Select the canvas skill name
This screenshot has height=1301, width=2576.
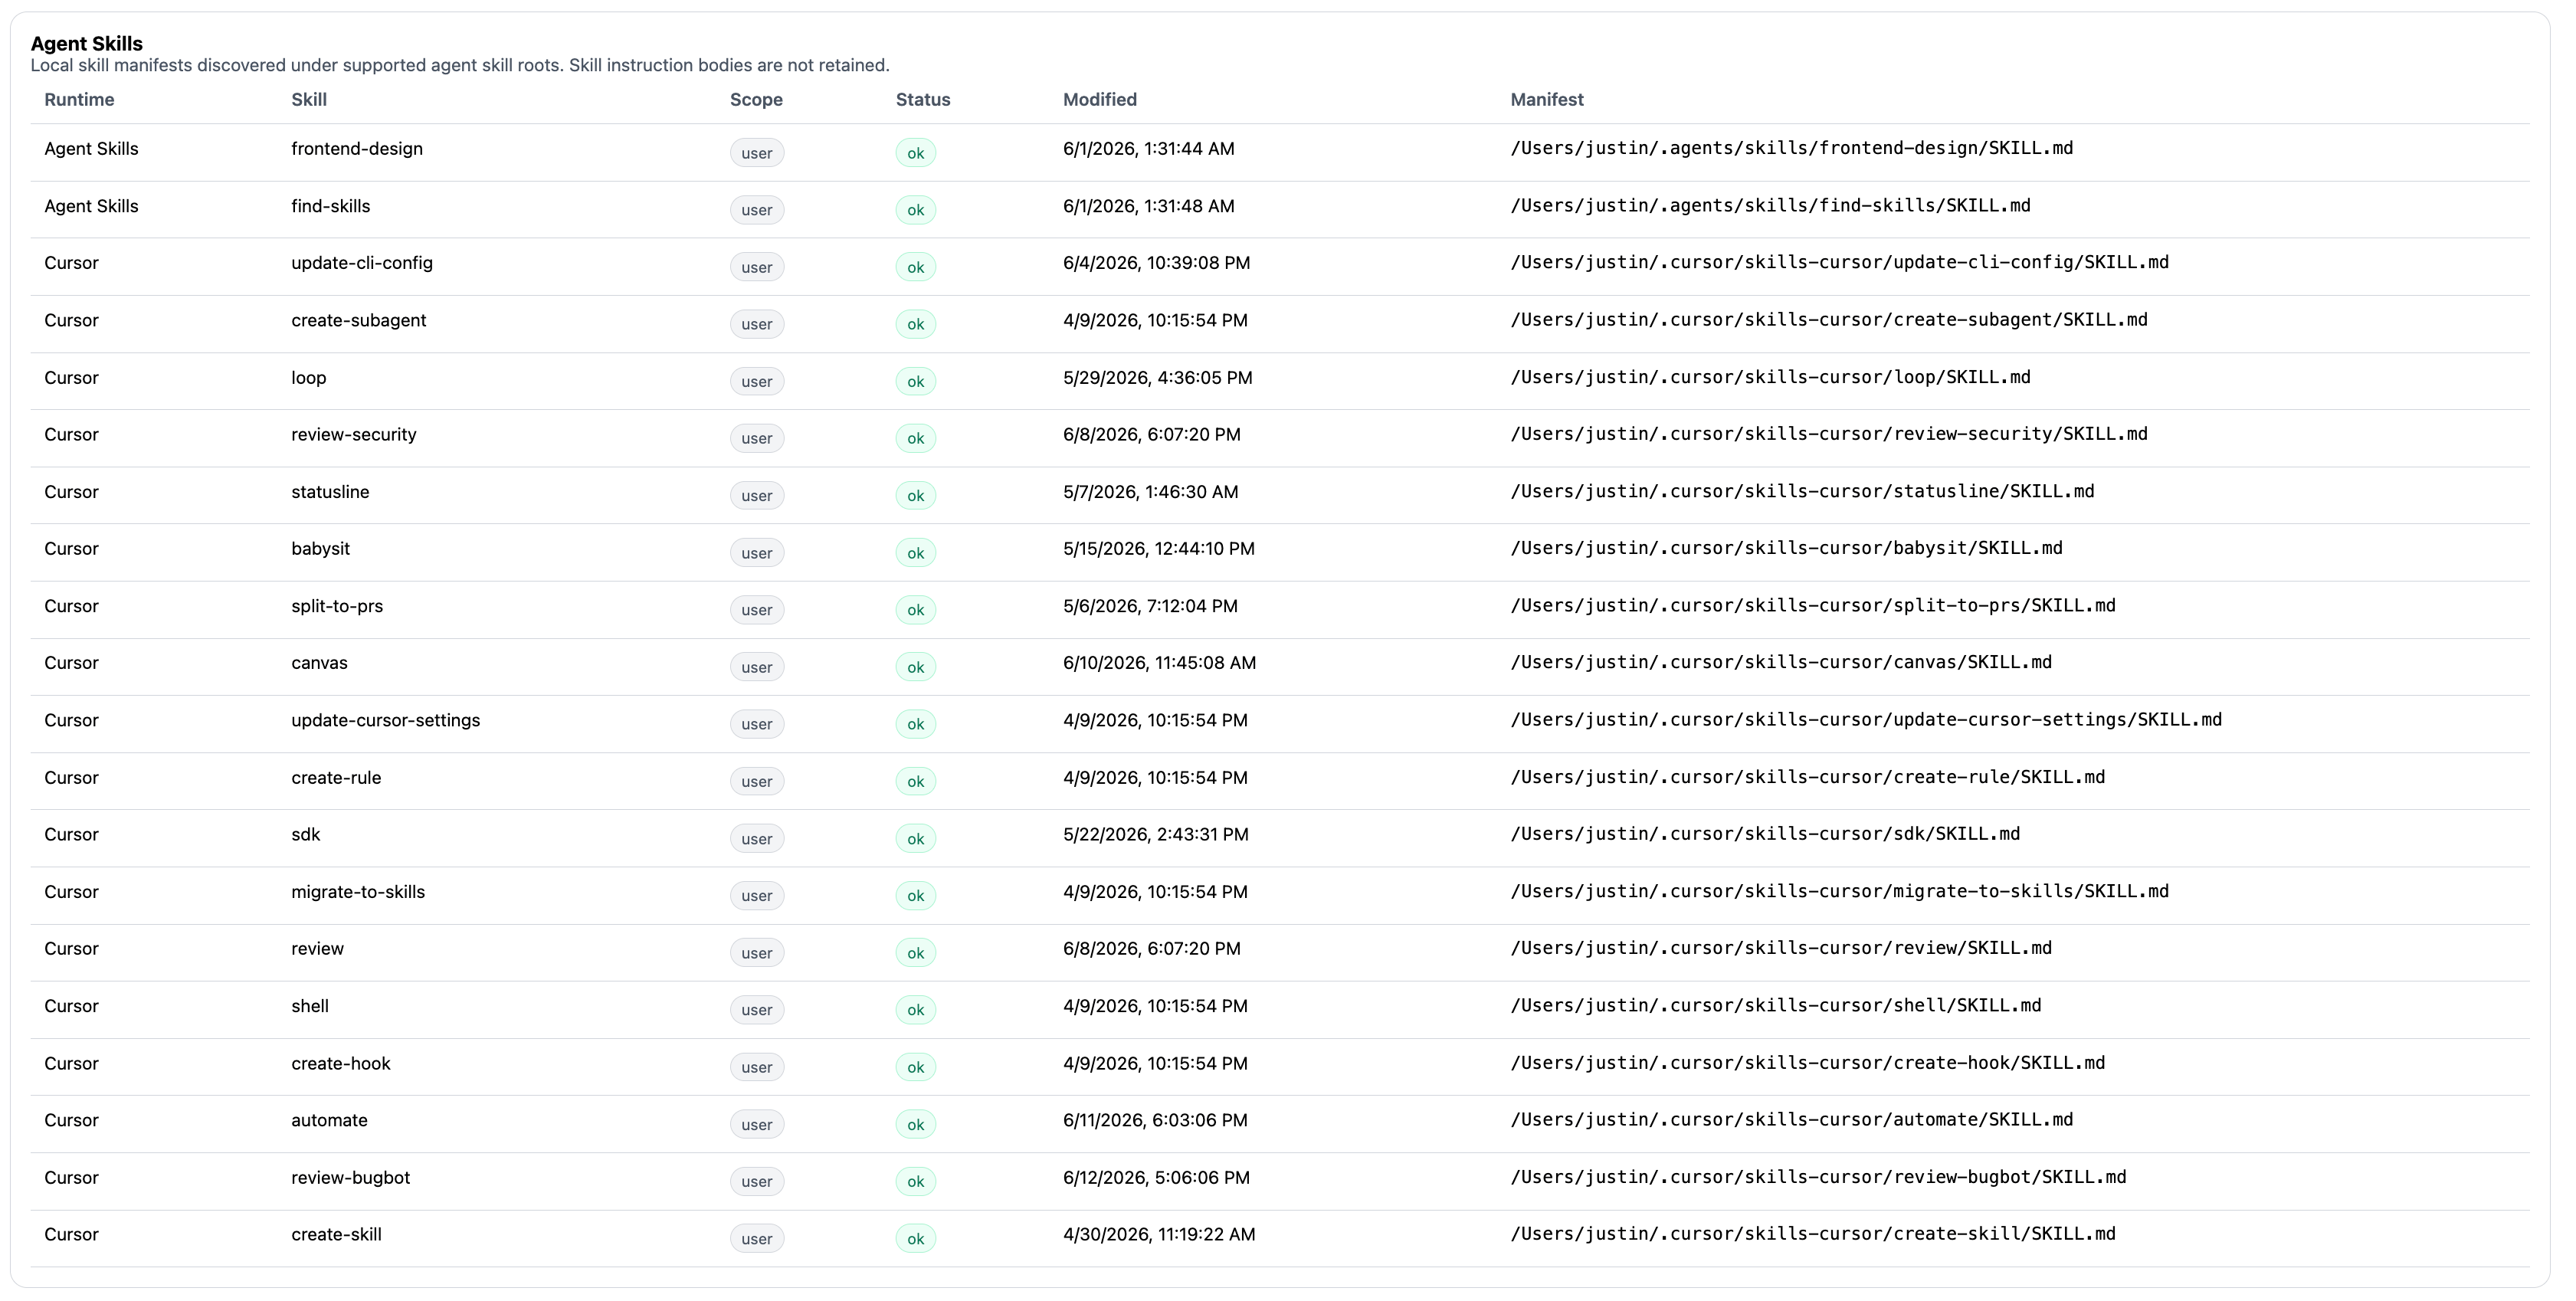pyautogui.click(x=320, y=663)
